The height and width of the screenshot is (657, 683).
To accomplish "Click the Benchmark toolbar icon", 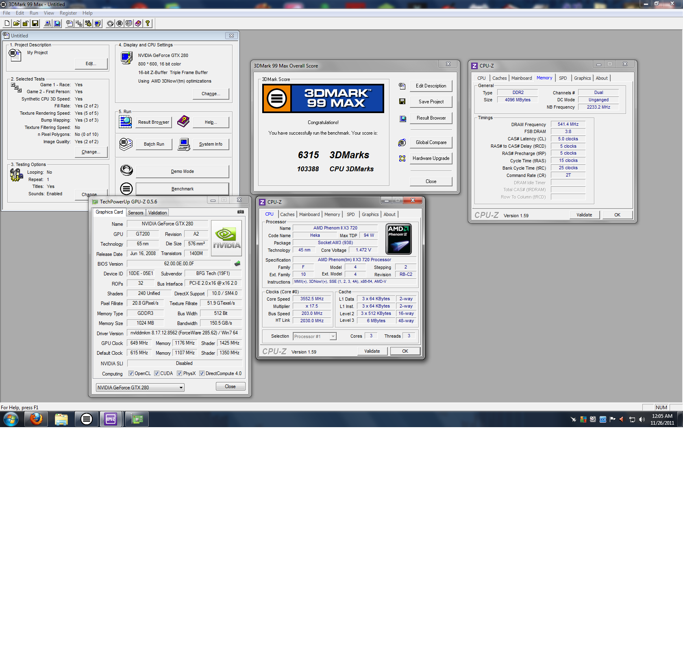I will point(120,24).
